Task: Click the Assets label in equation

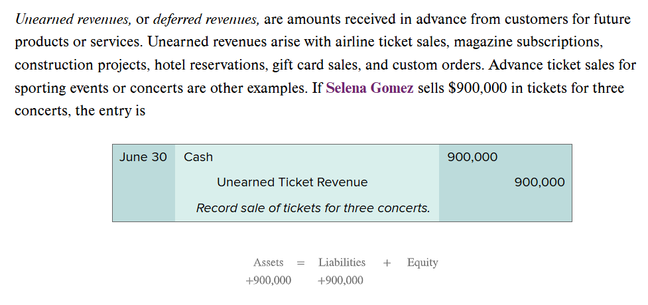Action: [x=268, y=263]
